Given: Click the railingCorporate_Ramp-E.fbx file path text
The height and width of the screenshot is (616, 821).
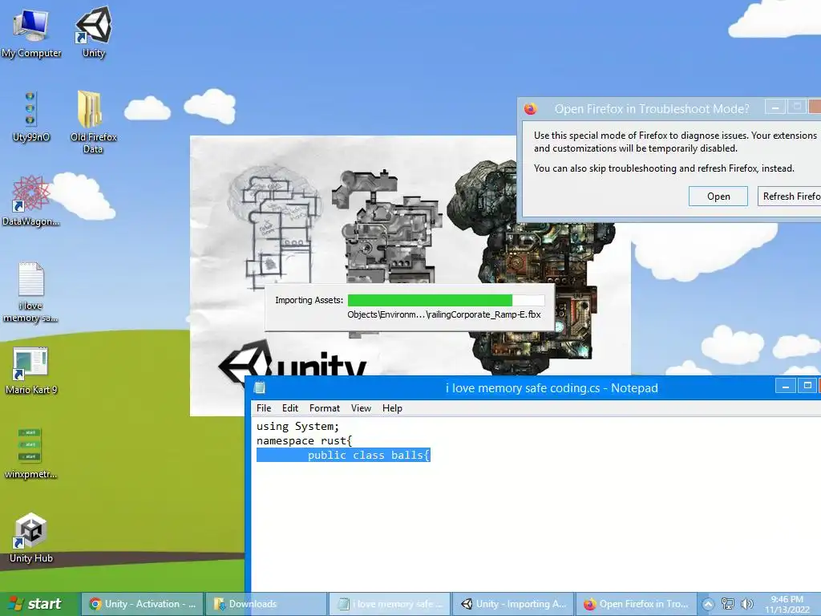Looking at the screenshot, I should [x=444, y=314].
